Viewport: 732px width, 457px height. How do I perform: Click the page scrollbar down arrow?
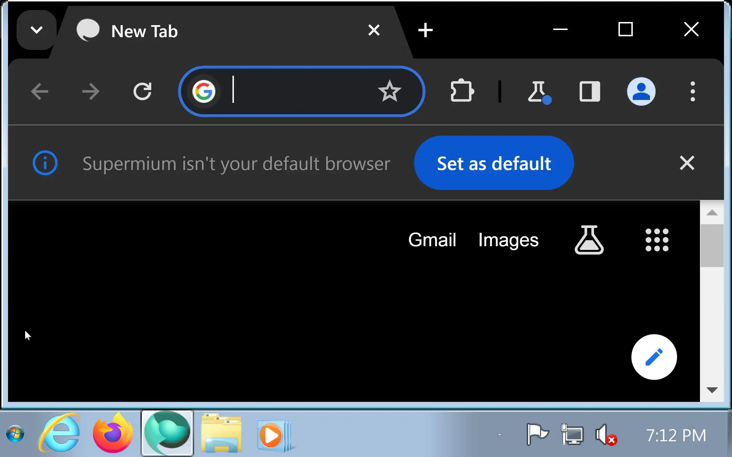712,390
